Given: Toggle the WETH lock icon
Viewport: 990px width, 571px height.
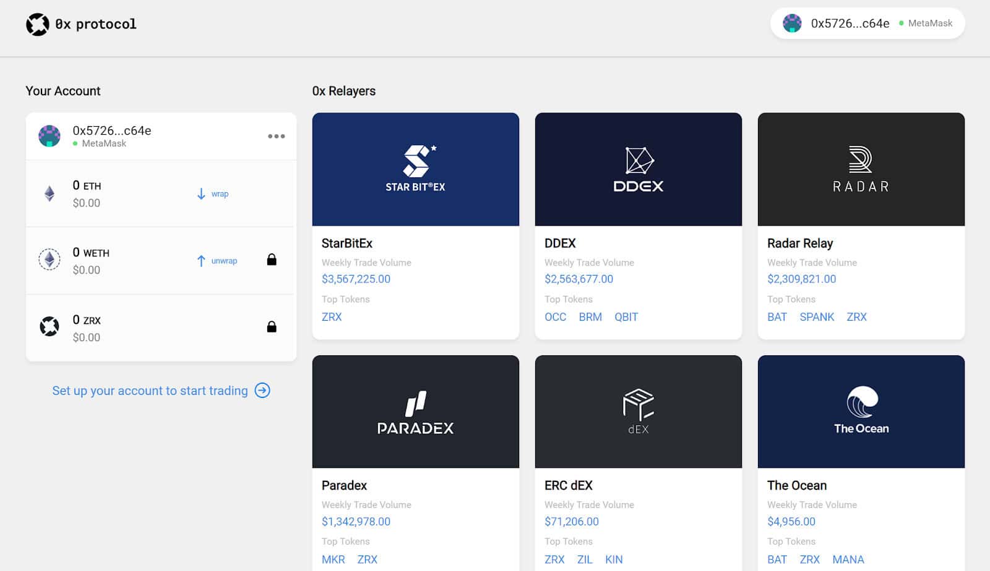Looking at the screenshot, I should tap(272, 260).
